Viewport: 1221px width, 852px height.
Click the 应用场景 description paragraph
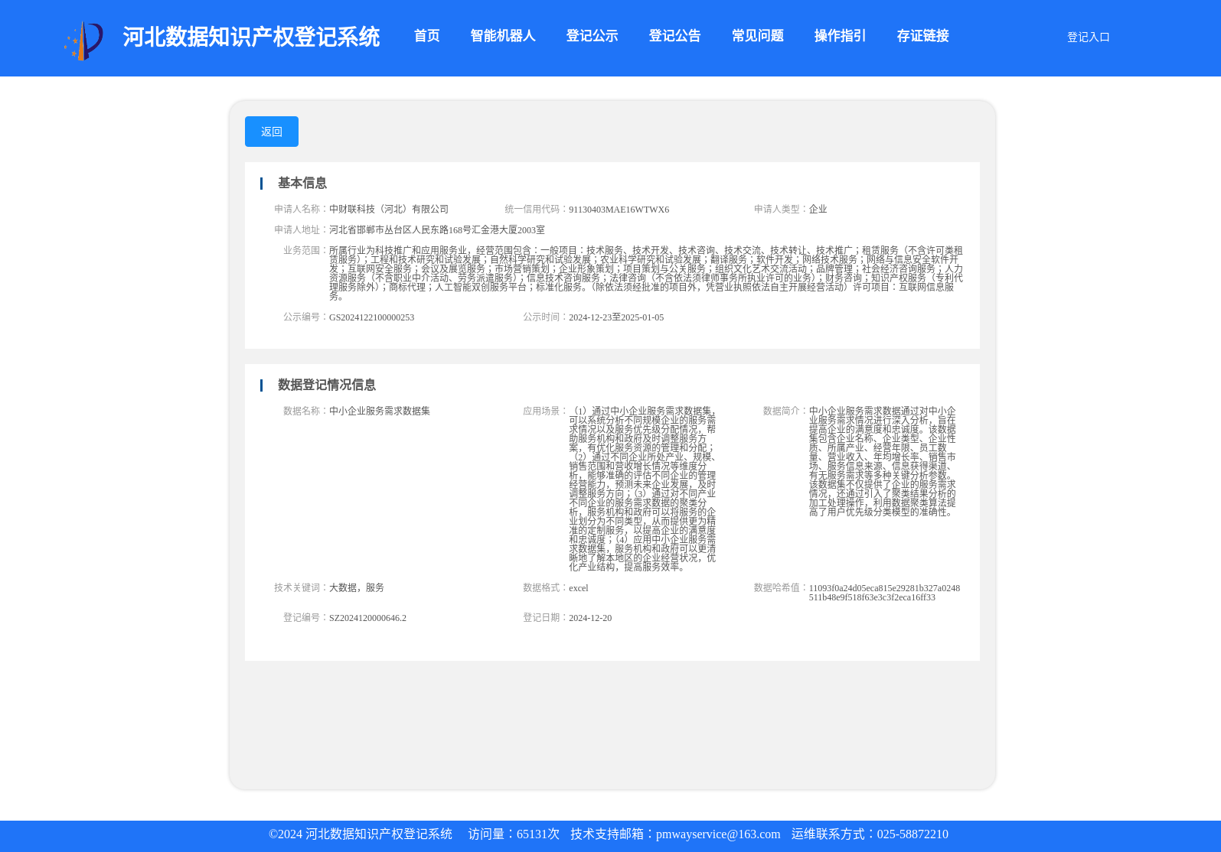tap(642, 489)
